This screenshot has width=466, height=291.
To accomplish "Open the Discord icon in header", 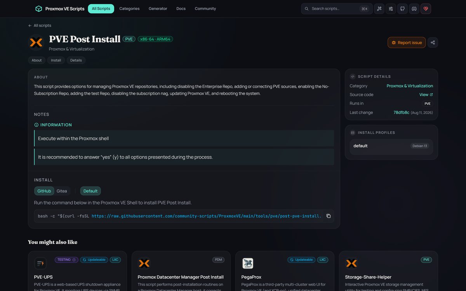I will coord(414,9).
